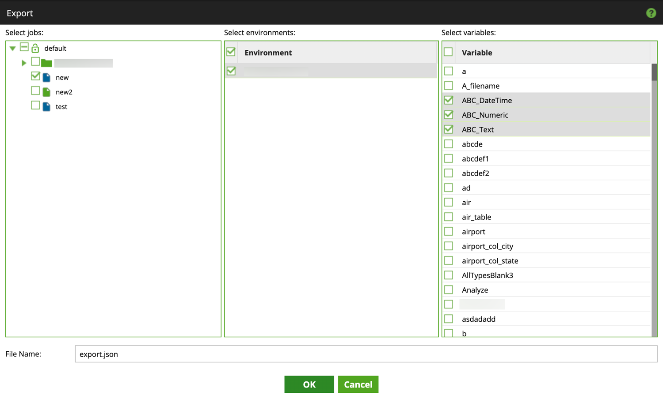Cancel the Export dialog
663x399 pixels.
(x=358, y=384)
